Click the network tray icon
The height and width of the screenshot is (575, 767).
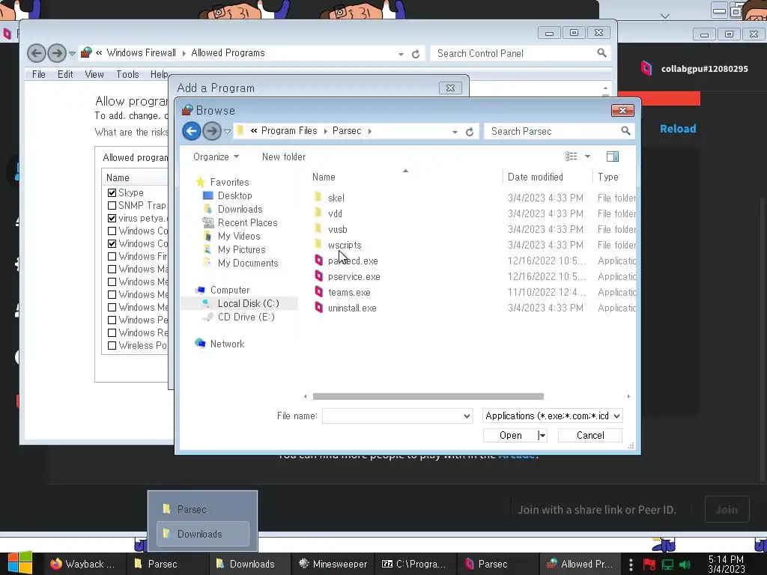667,565
